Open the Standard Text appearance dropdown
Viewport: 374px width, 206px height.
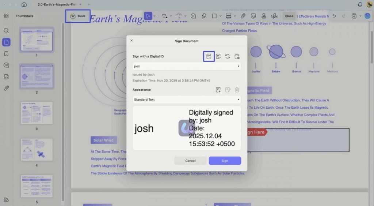[238, 100]
